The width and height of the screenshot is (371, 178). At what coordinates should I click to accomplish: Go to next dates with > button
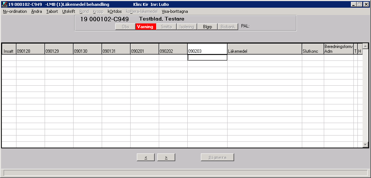(166, 157)
